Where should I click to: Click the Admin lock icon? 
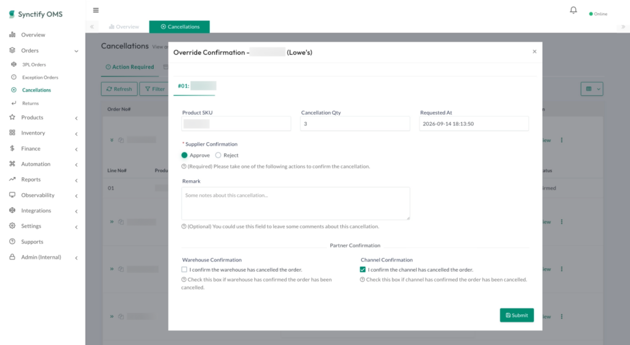(12, 257)
